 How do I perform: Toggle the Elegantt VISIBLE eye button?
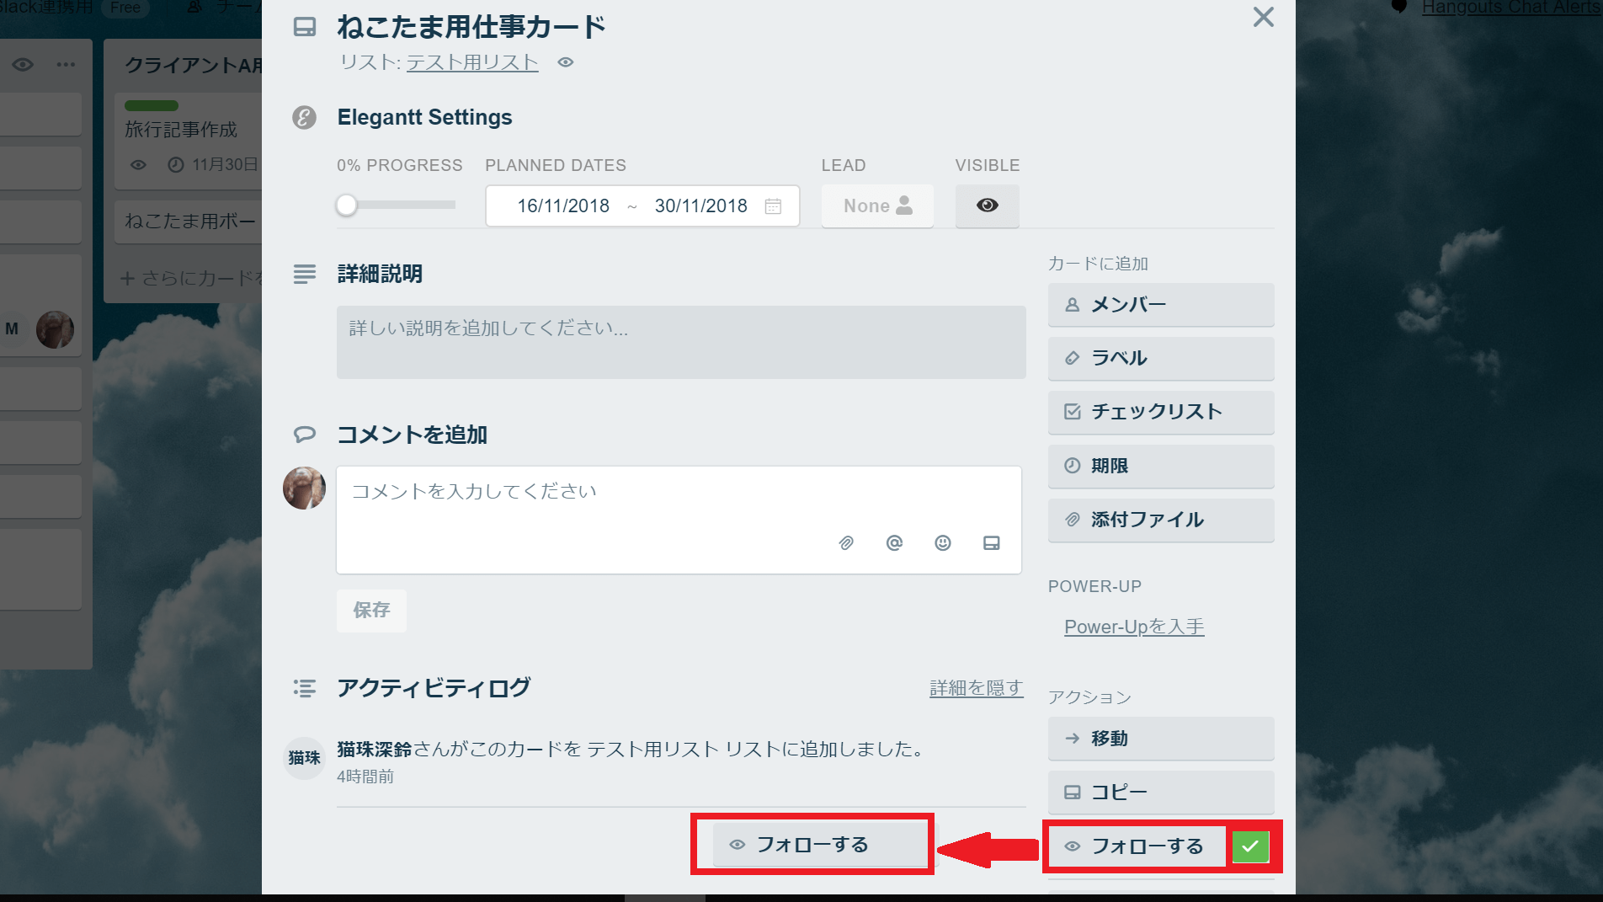tap(987, 205)
